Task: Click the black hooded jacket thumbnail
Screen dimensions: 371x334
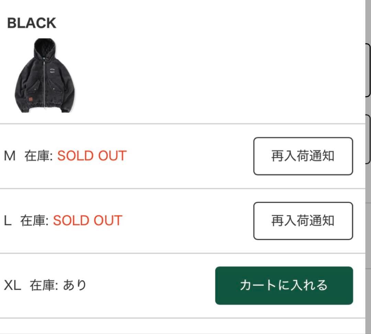Action: [45, 76]
